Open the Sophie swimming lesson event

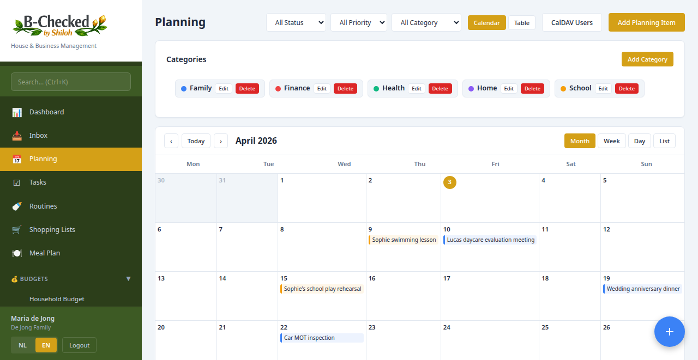click(x=404, y=240)
